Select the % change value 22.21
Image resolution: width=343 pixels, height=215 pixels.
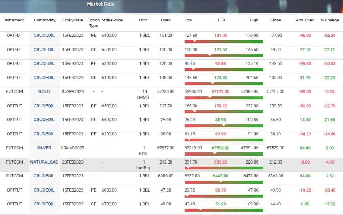(x=330, y=49)
